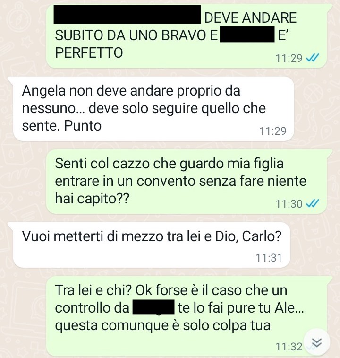Tap the word 'PERFETTO' in first message
Screen dimensions: 340x358
(89, 53)
